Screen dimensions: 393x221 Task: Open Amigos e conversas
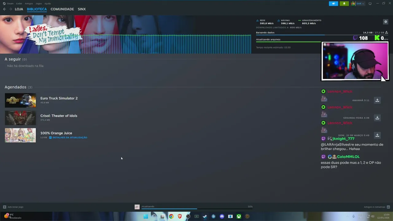374,207
